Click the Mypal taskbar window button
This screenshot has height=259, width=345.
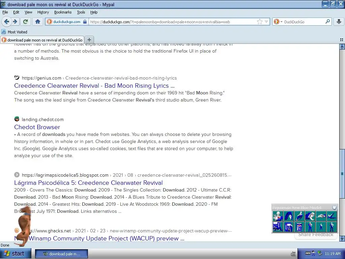pyautogui.click(x=61, y=254)
